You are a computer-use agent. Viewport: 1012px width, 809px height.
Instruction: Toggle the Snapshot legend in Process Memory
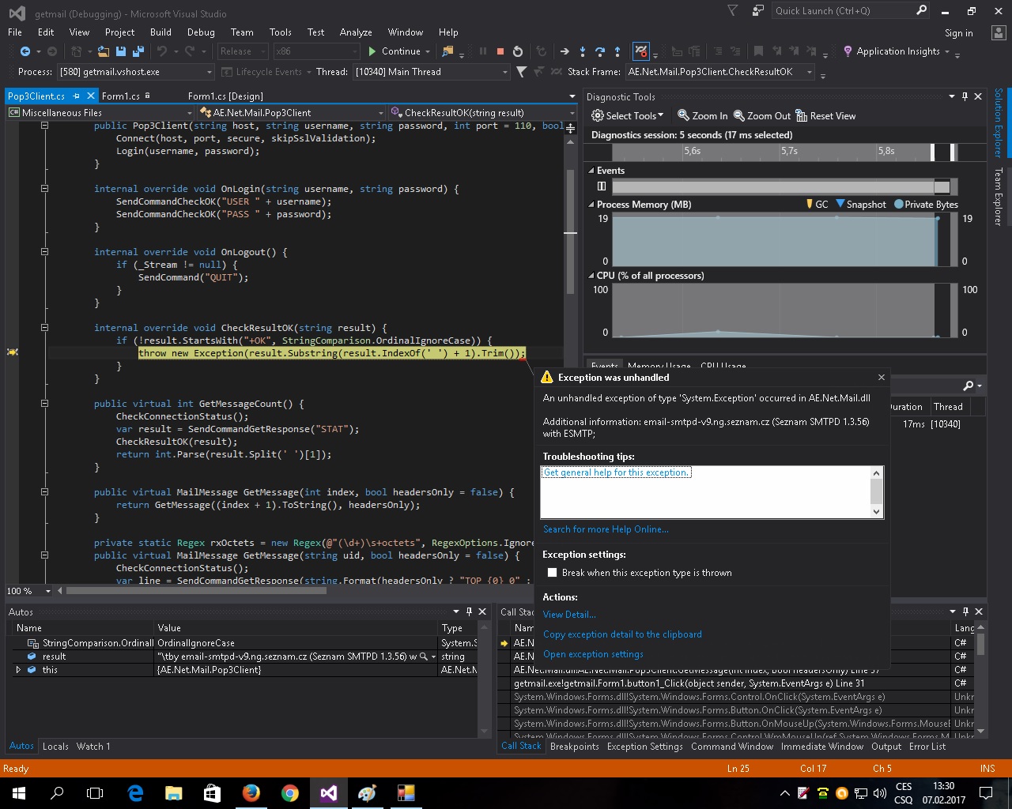click(860, 205)
